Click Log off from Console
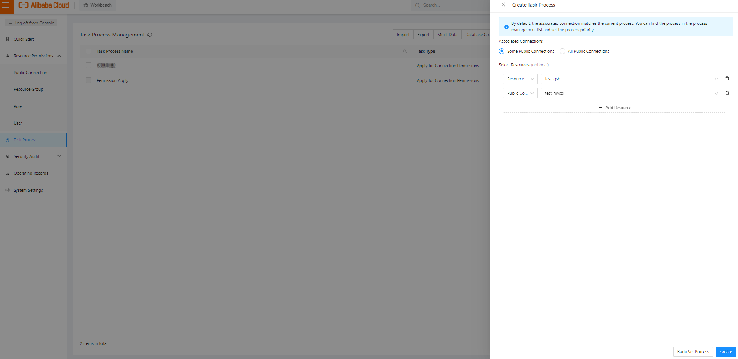Image resolution: width=738 pixels, height=359 pixels. [31, 23]
